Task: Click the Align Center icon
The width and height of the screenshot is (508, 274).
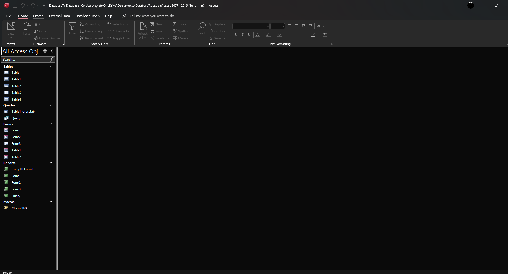Action: (x=298, y=35)
